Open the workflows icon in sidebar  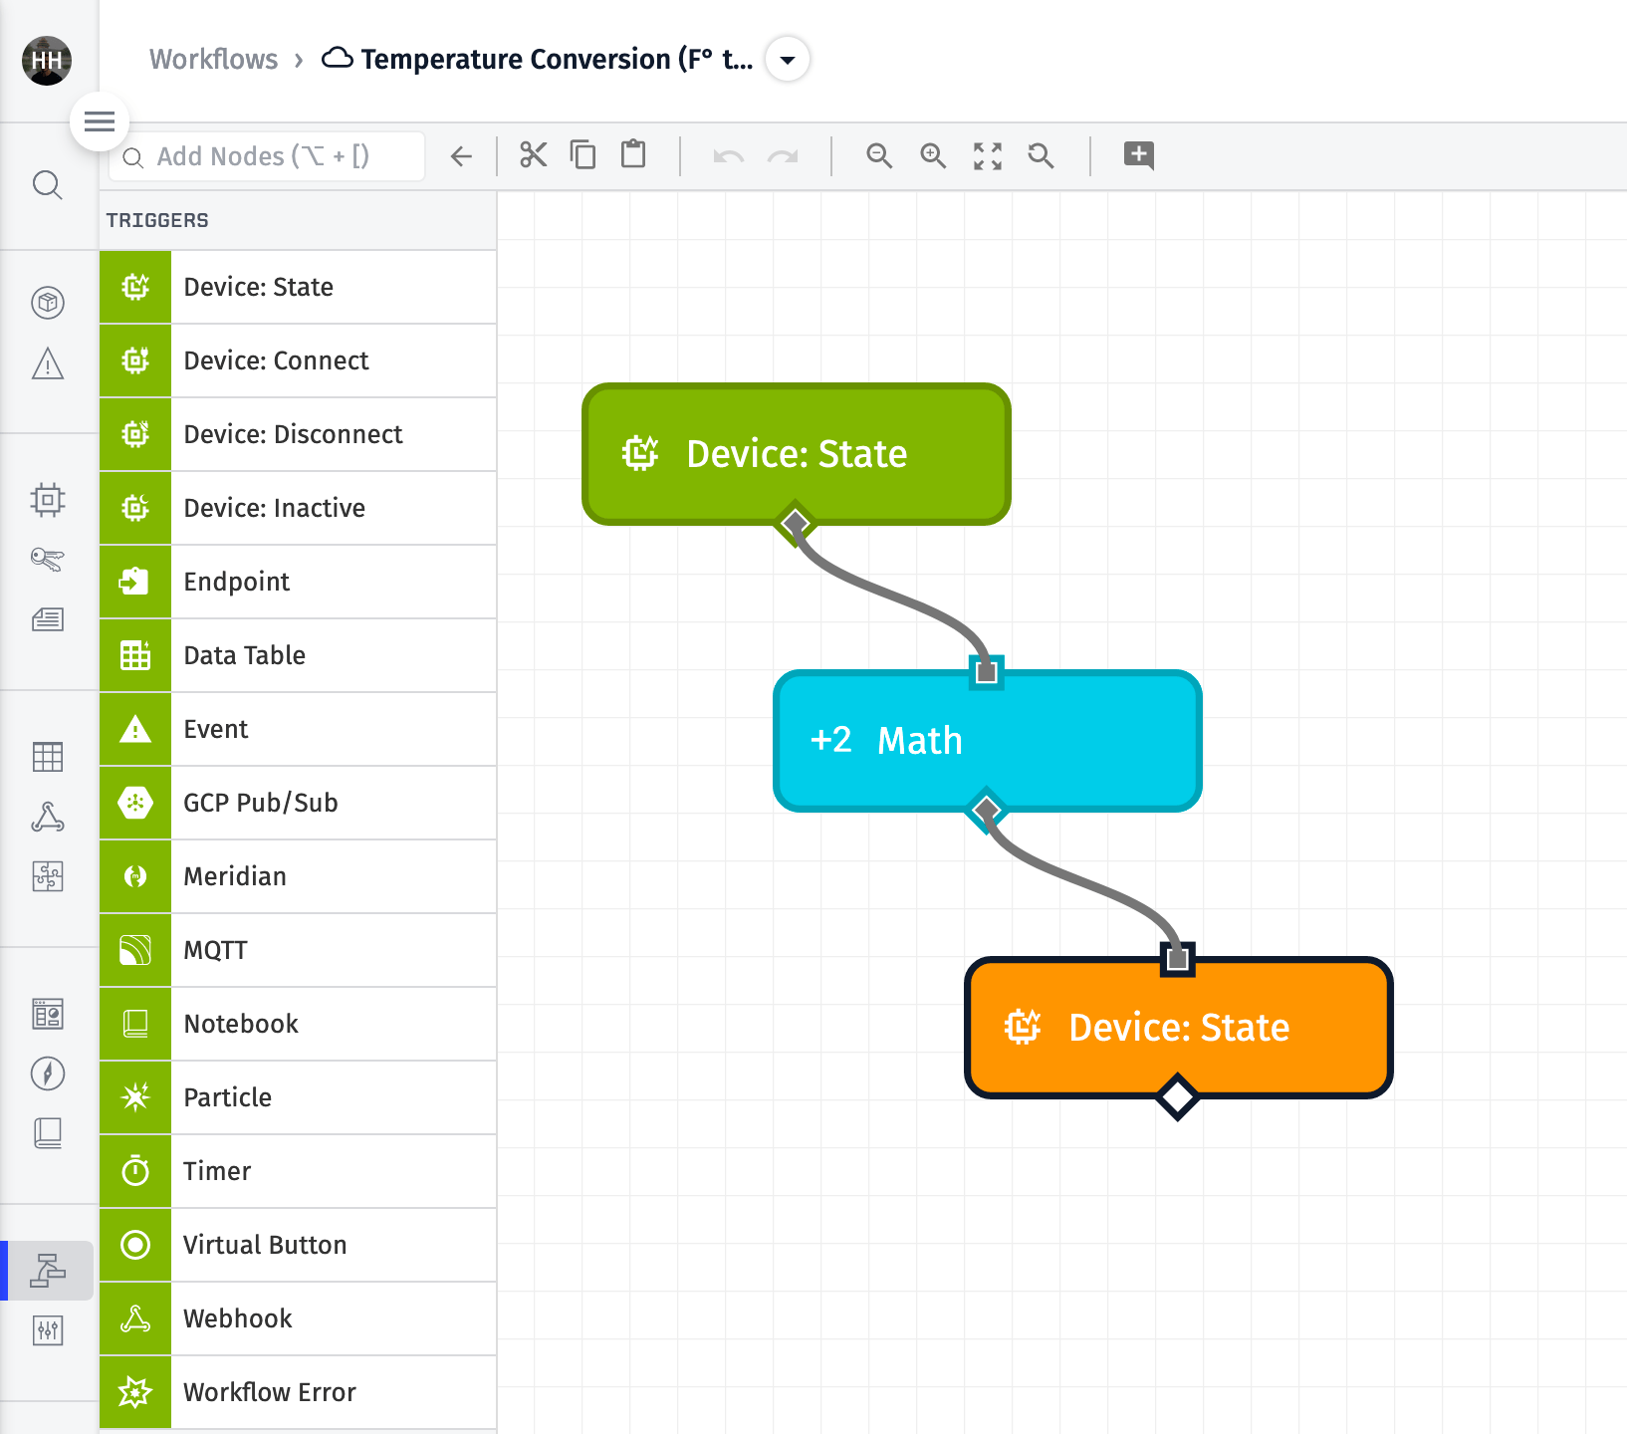(48, 1270)
